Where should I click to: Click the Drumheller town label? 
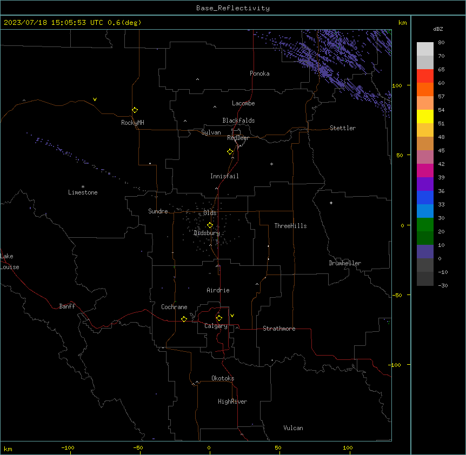[345, 263]
